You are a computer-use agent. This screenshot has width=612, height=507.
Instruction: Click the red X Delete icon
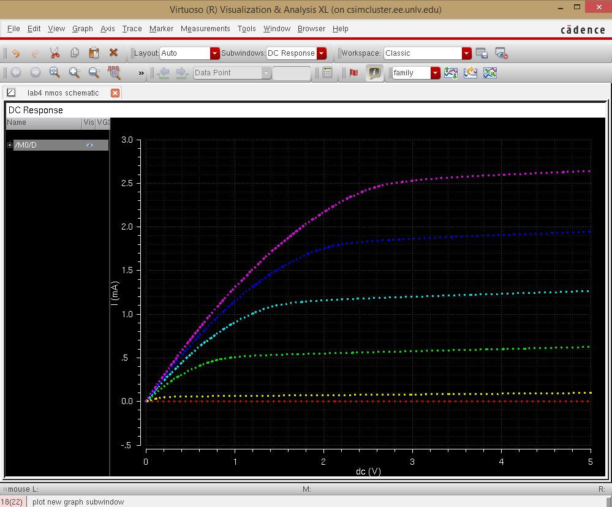pyautogui.click(x=113, y=53)
